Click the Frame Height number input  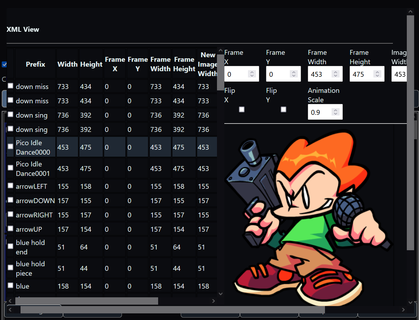tap(367, 74)
